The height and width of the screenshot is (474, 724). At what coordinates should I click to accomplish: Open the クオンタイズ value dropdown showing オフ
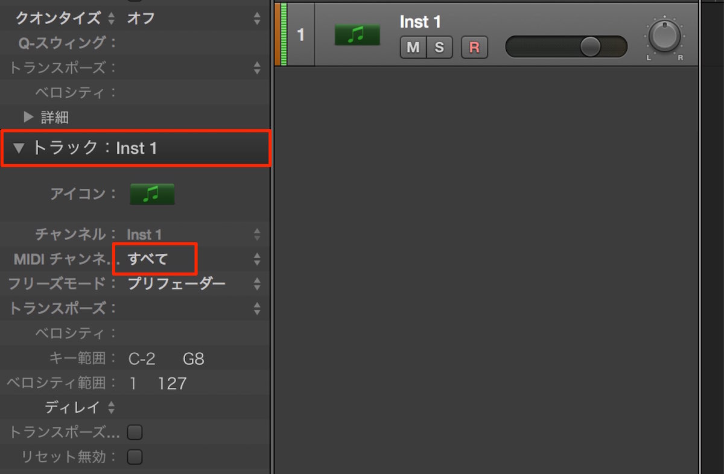[193, 18]
